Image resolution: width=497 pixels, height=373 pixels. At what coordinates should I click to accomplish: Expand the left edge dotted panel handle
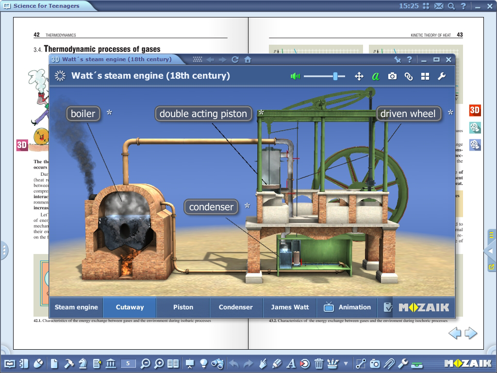(x=4, y=251)
